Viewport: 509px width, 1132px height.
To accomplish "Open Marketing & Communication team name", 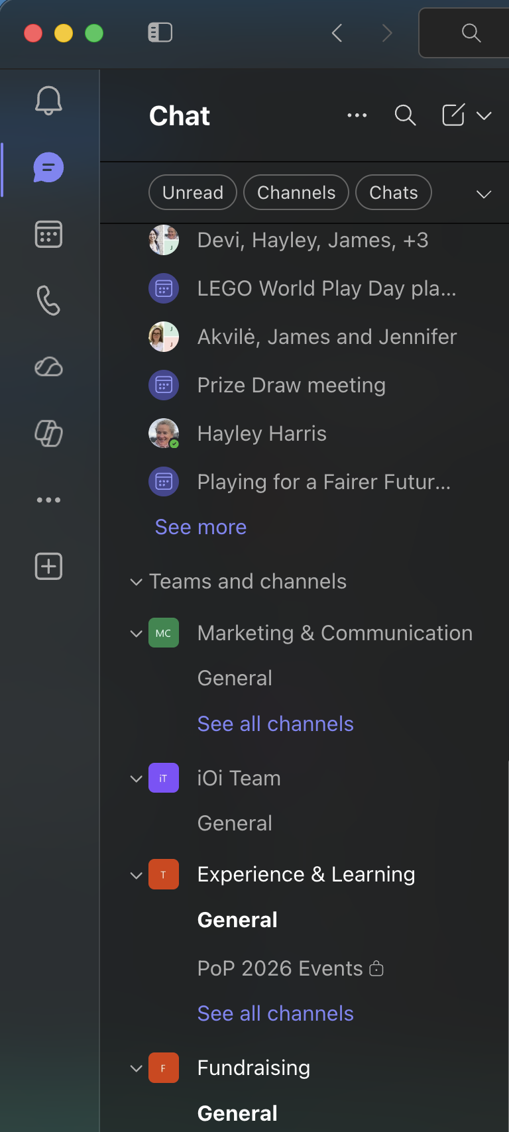I will click(335, 633).
